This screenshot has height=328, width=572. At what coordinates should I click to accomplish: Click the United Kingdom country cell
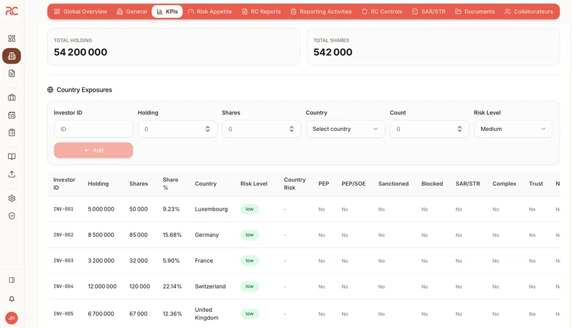click(x=207, y=314)
